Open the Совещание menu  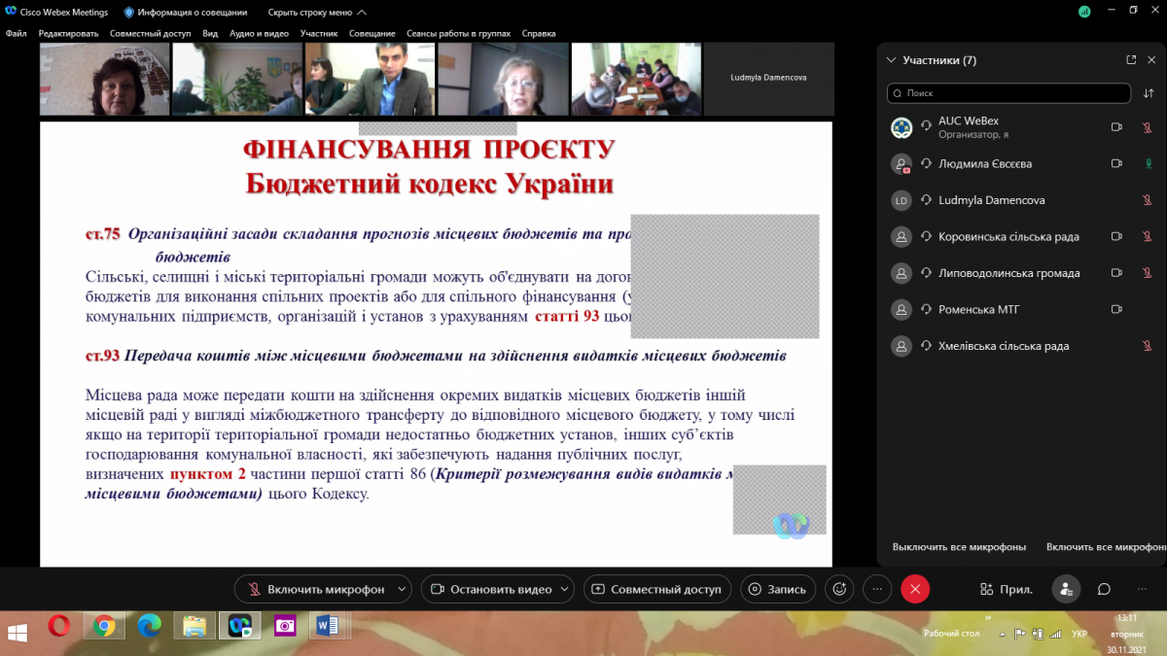point(371,33)
